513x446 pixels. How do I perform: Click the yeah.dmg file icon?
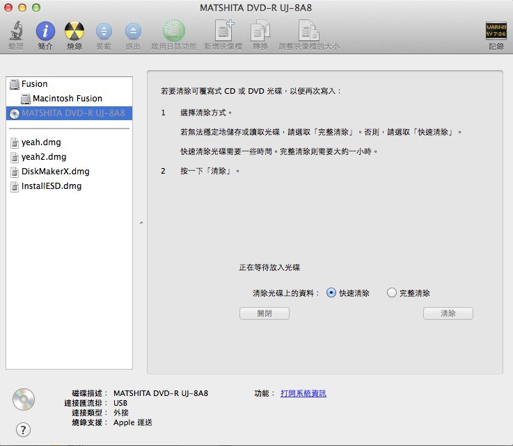(x=15, y=143)
